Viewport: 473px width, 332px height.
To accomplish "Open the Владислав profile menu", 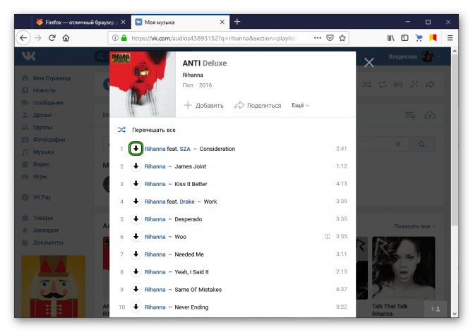I will tap(414, 56).
